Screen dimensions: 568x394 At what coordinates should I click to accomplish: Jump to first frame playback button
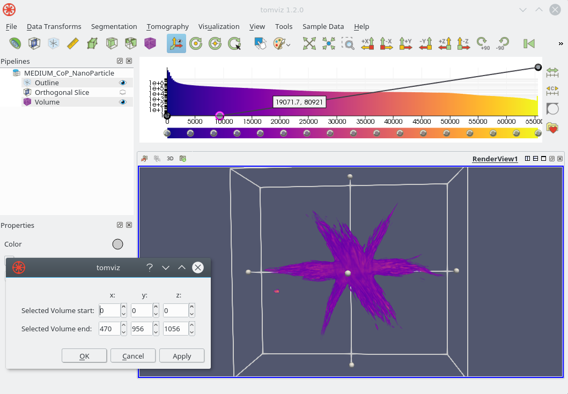click(529, 43)
